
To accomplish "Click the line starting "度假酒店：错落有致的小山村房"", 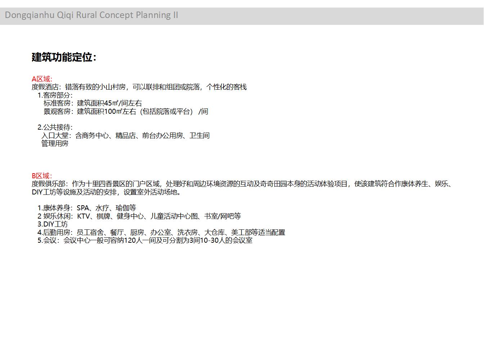I will click(x=139, y=87).
